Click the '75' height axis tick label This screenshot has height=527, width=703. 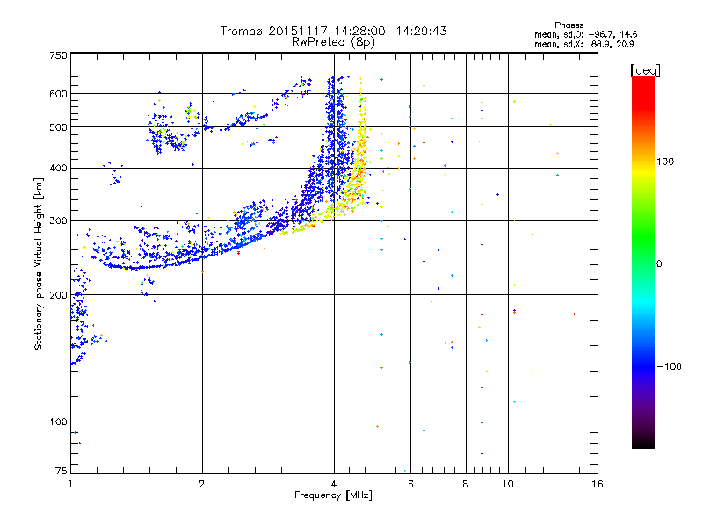tap(62, 471)
